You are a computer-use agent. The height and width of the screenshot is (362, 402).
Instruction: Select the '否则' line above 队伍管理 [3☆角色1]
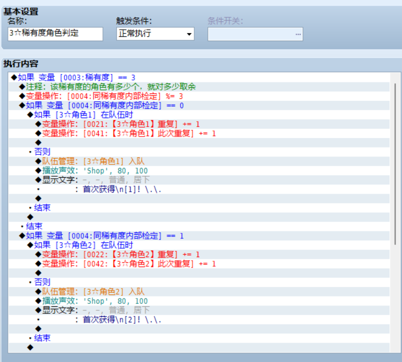click(x=199, y=152)
